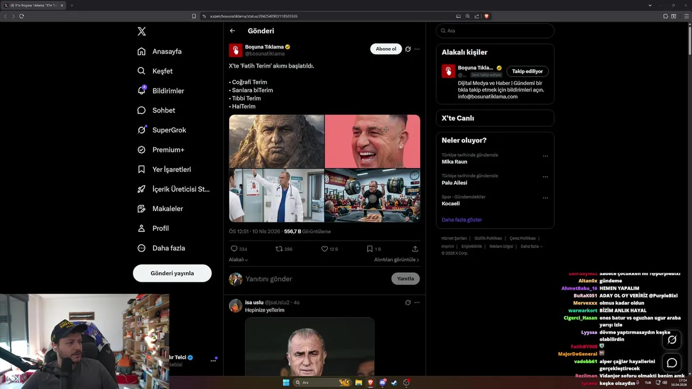Click the Profil person icon

142,228
